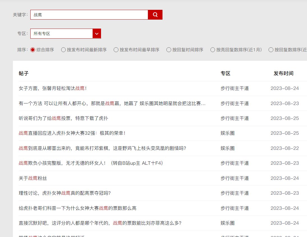This screenshot has height=237, width=307.
Task: Click the red magnifier search button
Action: (x=155, y=15)
